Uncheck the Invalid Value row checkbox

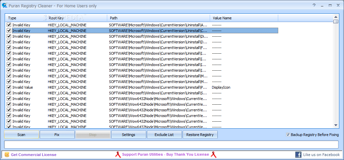[9, 87]
